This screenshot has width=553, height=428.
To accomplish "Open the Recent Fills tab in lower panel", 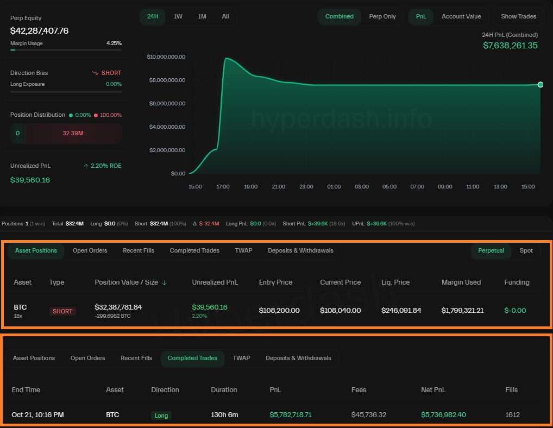I will click(136, 358).
